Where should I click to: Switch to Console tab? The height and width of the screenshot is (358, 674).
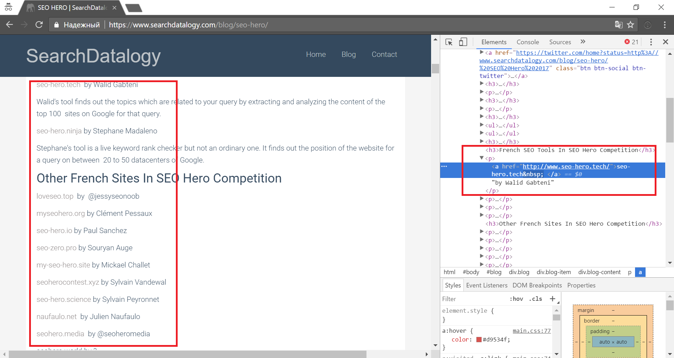pyautogui.click(x=528, y=42)
